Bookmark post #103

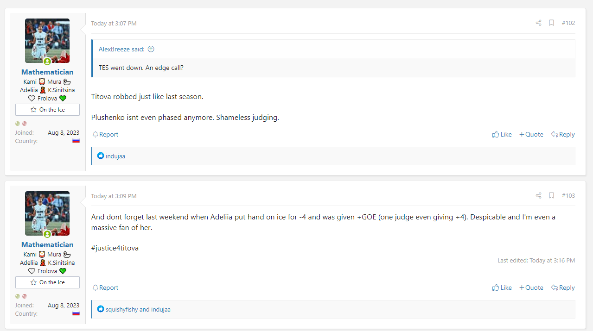tap(551, 196)
